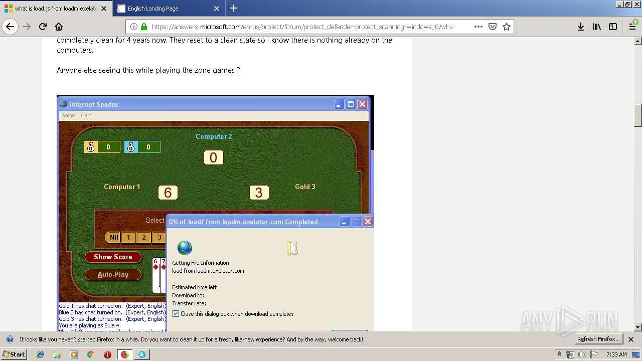Click the forward navigation arrow
Screen dimensions: 642x361
pos(27,27)
